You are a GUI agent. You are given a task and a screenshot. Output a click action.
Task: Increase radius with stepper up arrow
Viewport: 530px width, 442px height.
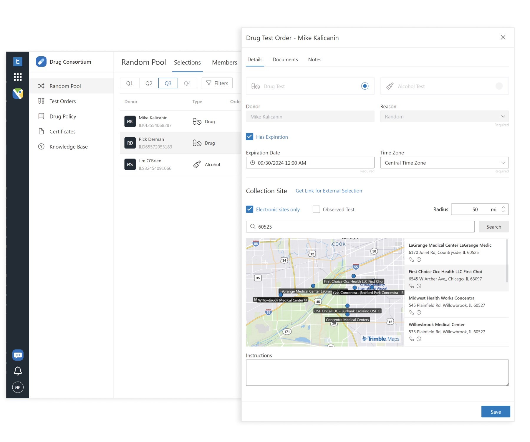coord(503,207)
